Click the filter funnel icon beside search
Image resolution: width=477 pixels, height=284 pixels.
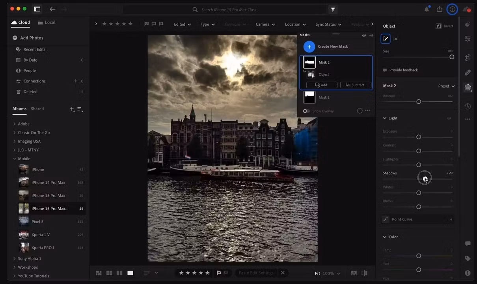coord(333,9)
